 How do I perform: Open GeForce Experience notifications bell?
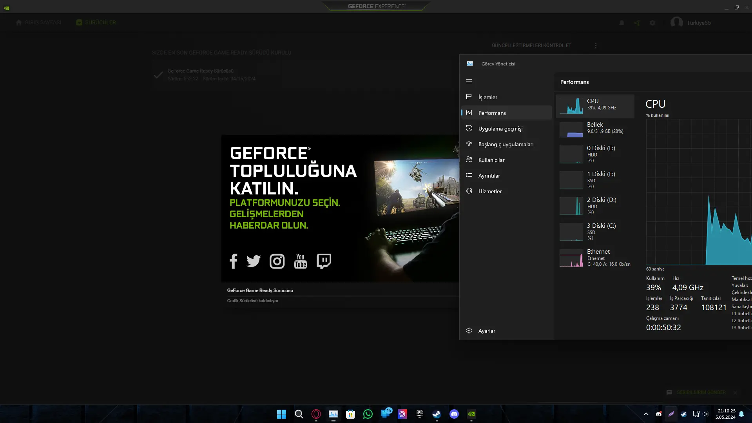(622, 23)
